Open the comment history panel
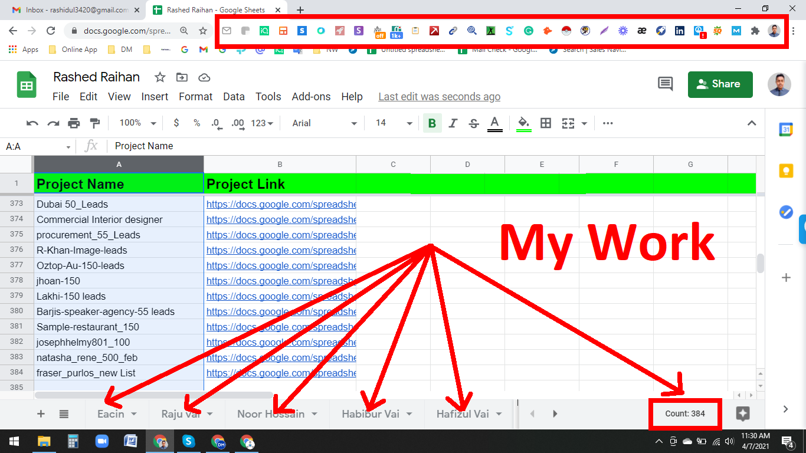 [x=665, y=84]
